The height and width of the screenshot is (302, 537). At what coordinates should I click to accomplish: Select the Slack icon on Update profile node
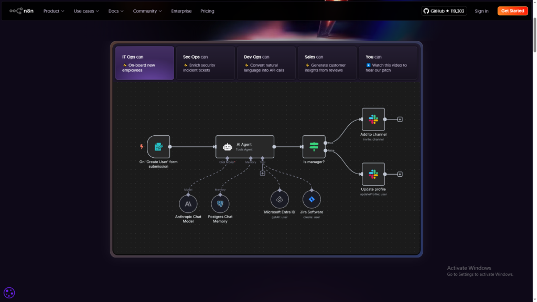click(x=373, y=174)
